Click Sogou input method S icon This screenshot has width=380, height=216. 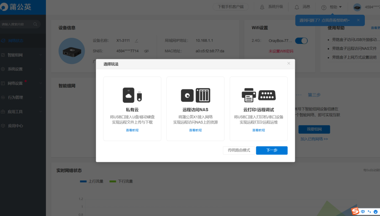pyautogui.click(x=355, y=211)
